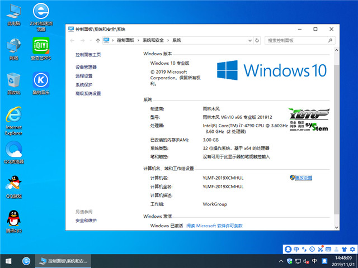Image resolution: width=358 pixels, height=268 pixels.
Task: Launch 2345加速浏览器 desktop shortcut
Action: [x=41, y=17]
